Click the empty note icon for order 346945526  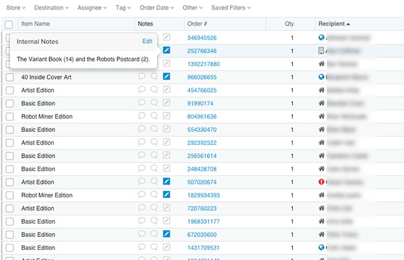[x=166, y=37]
